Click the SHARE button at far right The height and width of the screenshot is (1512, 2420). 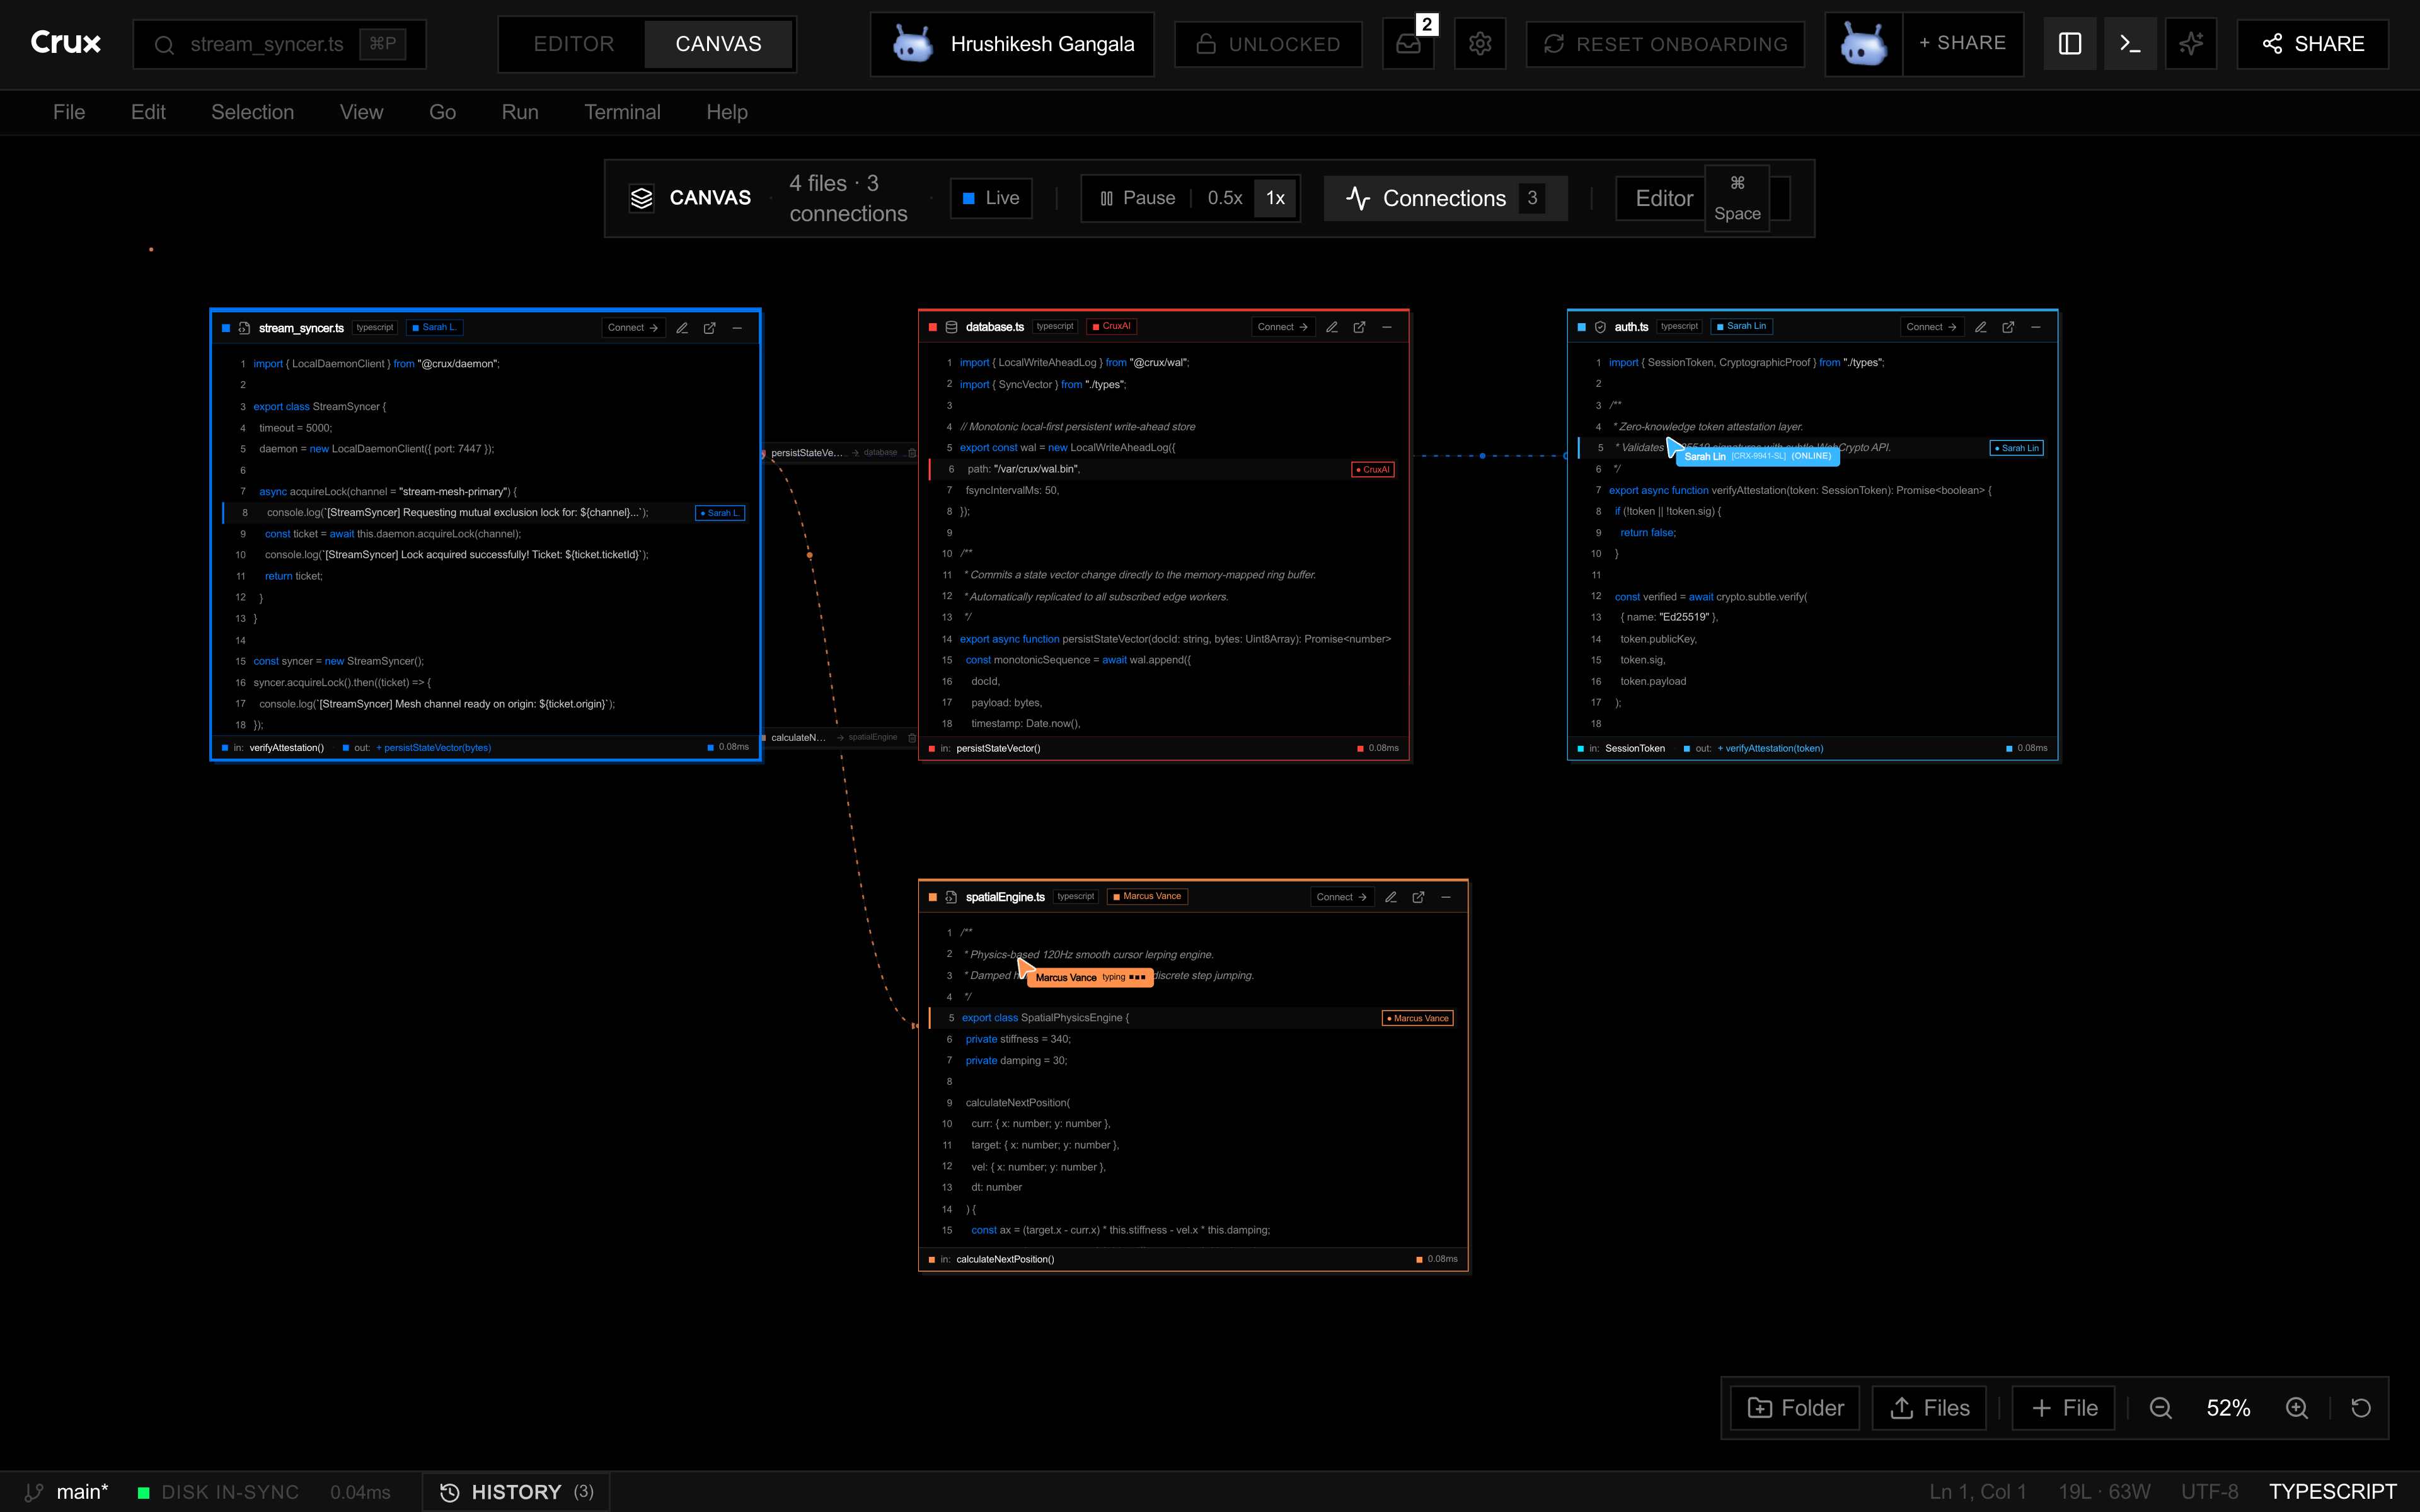click(x=2312, y=44)
